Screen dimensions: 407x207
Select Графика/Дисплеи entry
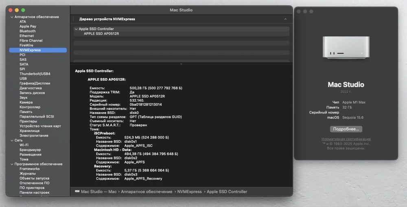click(x=35, y=83)
